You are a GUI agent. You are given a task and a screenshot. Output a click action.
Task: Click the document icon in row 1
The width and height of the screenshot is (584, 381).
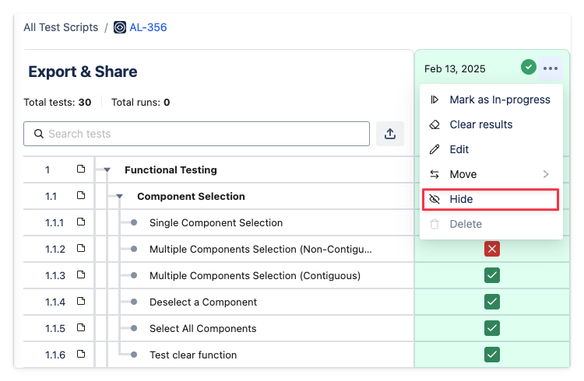[x=81, y=170]
